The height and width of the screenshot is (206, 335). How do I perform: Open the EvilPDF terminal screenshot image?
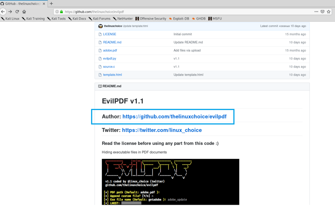[170, 182]
